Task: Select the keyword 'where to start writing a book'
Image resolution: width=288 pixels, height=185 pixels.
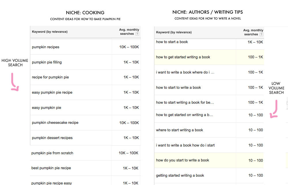Action: tap(179, 130)
